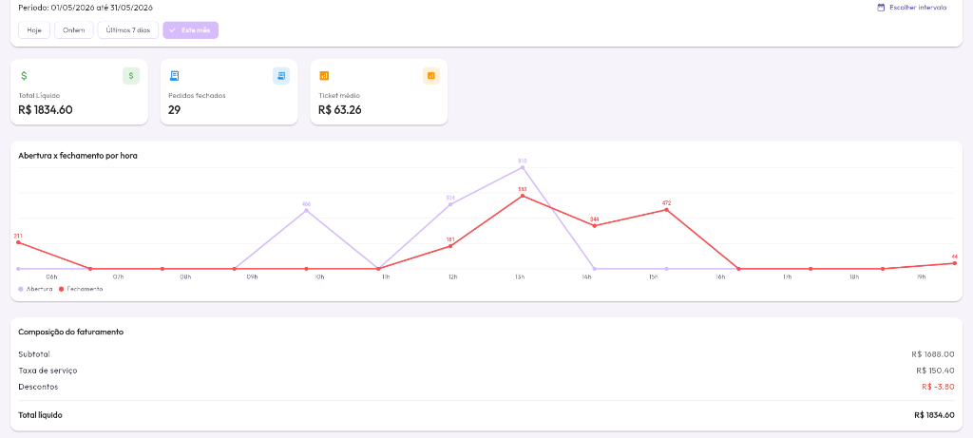Image resolution: width=973 pixels, height=438 pixels.
Task: Click the 16h axis label
Action: (720, 276)
